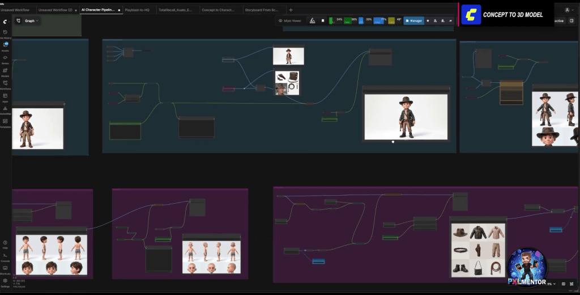The image size is (580, 295).
Task: Switch to the Playblast-to-HQ tab
Action: tap(139, 10)
